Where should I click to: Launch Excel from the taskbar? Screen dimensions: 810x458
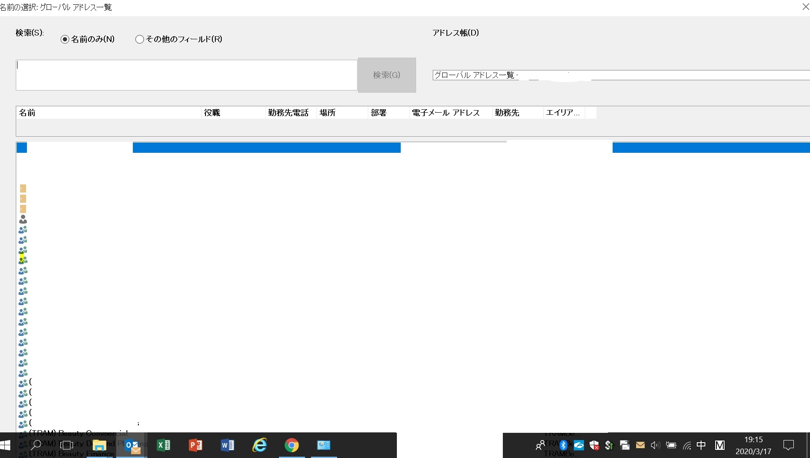click(x=164, y=445)
